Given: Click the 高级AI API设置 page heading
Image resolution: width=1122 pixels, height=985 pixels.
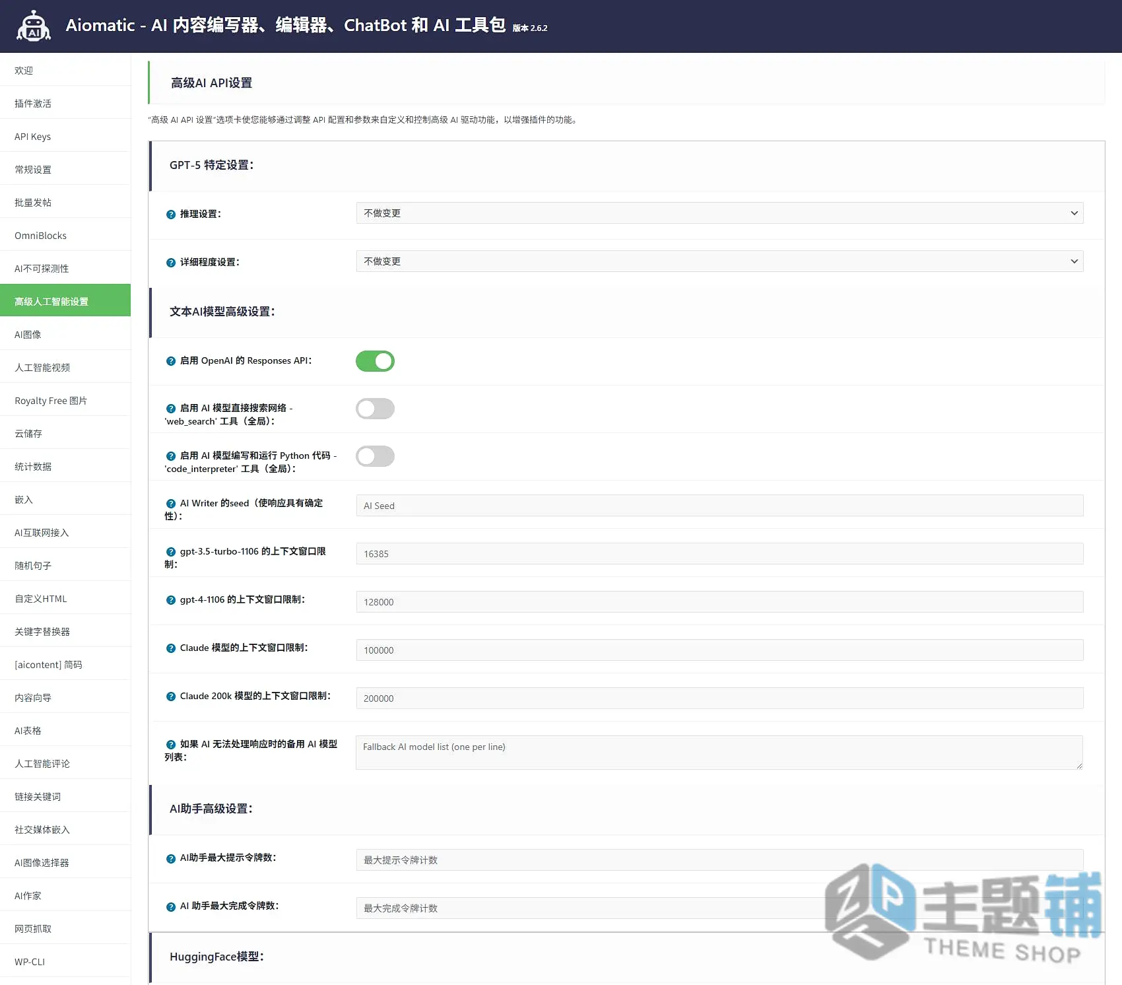Looking at the screenshot, I should (x=211, y=83).
